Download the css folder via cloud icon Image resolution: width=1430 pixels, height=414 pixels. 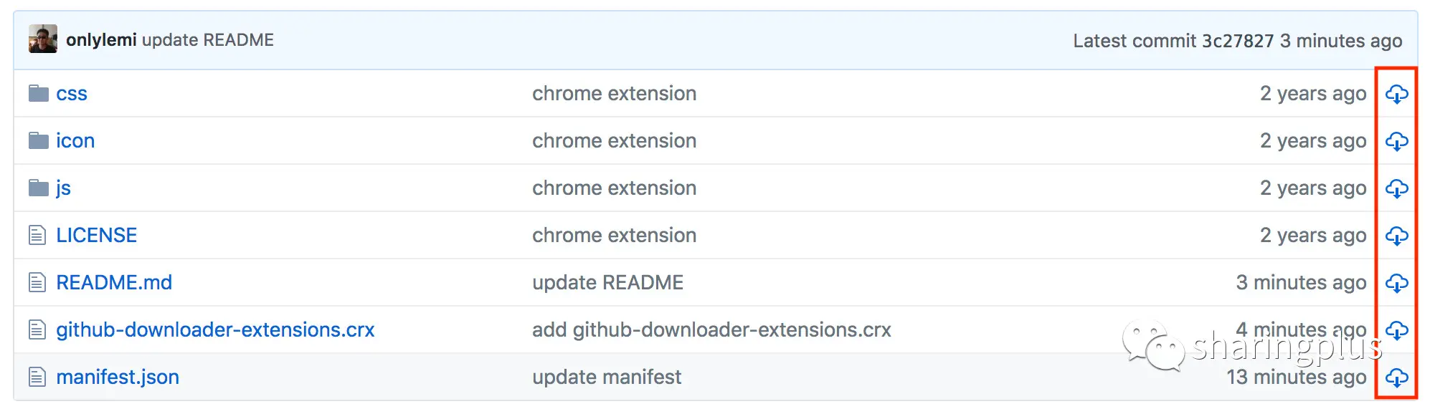click(x=1396, y=94)
